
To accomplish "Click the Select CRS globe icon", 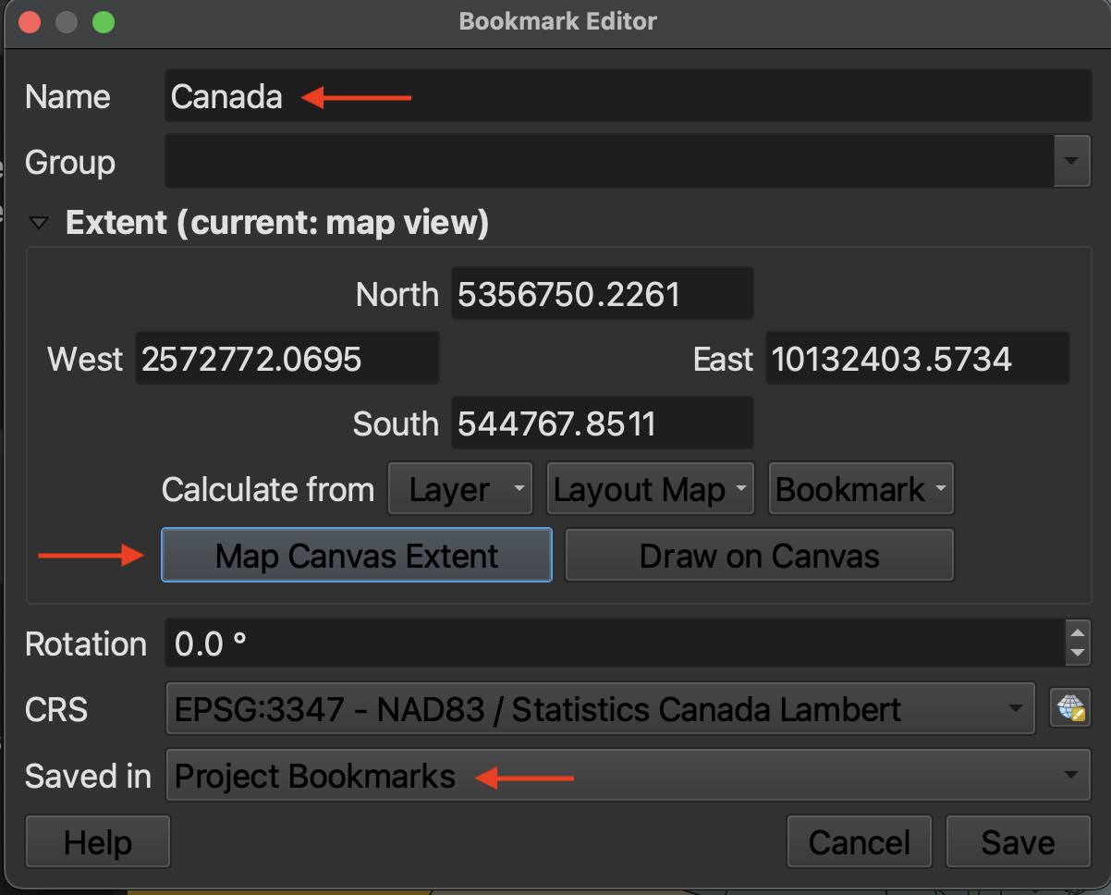I will pyautogui.click(x=1070, y=710).
